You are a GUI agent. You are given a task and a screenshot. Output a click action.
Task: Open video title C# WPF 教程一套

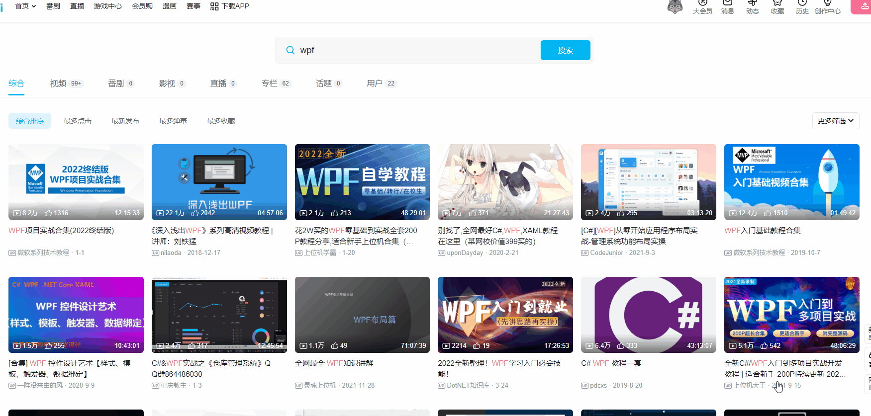611,363
